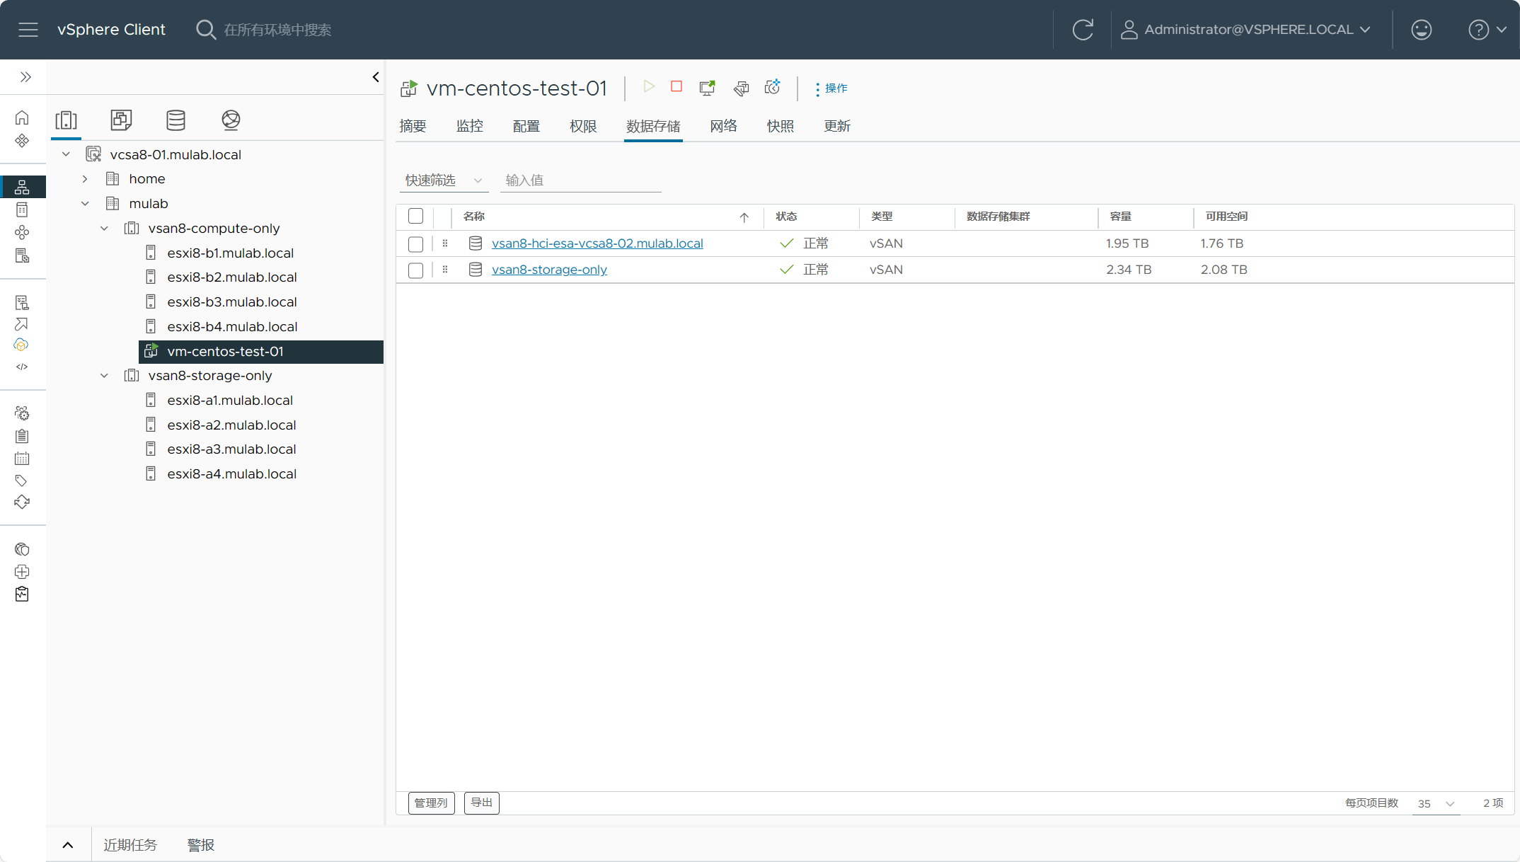The image size is (1520, 862).
Task: Sort by the 名称 column header
Action: pyautogui.click(x=474, y=217)
